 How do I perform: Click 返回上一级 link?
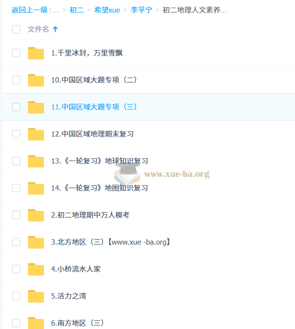point(29,10)
